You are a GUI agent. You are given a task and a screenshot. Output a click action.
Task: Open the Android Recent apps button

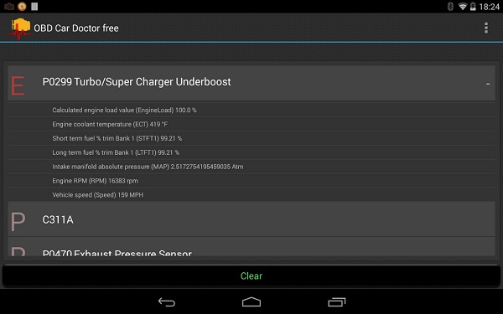336,301
